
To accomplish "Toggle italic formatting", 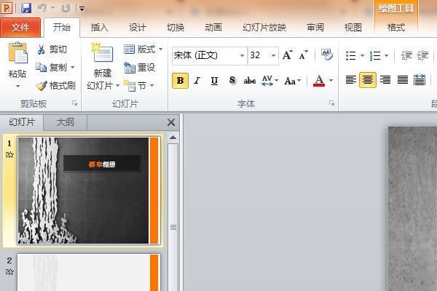I will [x=197, y=81].
